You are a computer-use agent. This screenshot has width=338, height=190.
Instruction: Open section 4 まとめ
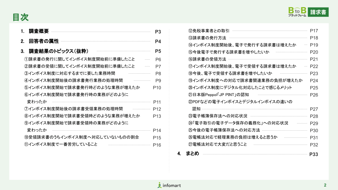192,154
